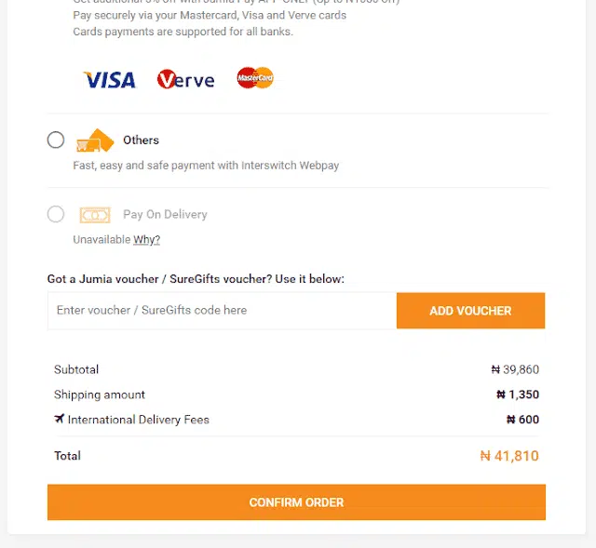Click the Others payment option label
596x548 pixels.
coord(141,140)
